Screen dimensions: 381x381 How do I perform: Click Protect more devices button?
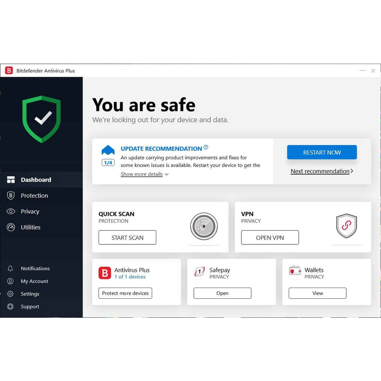[x=125, y=293]
